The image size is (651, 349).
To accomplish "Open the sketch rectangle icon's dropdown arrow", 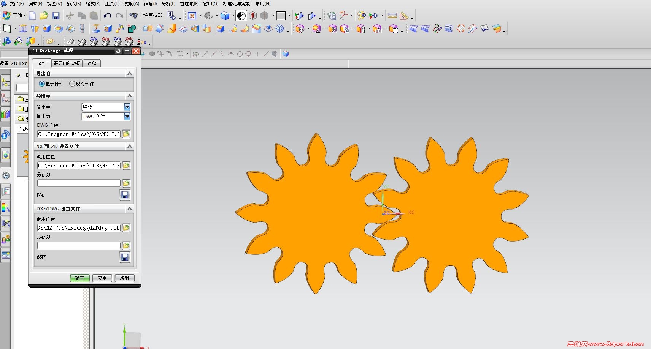I will [x=15, y=28].
